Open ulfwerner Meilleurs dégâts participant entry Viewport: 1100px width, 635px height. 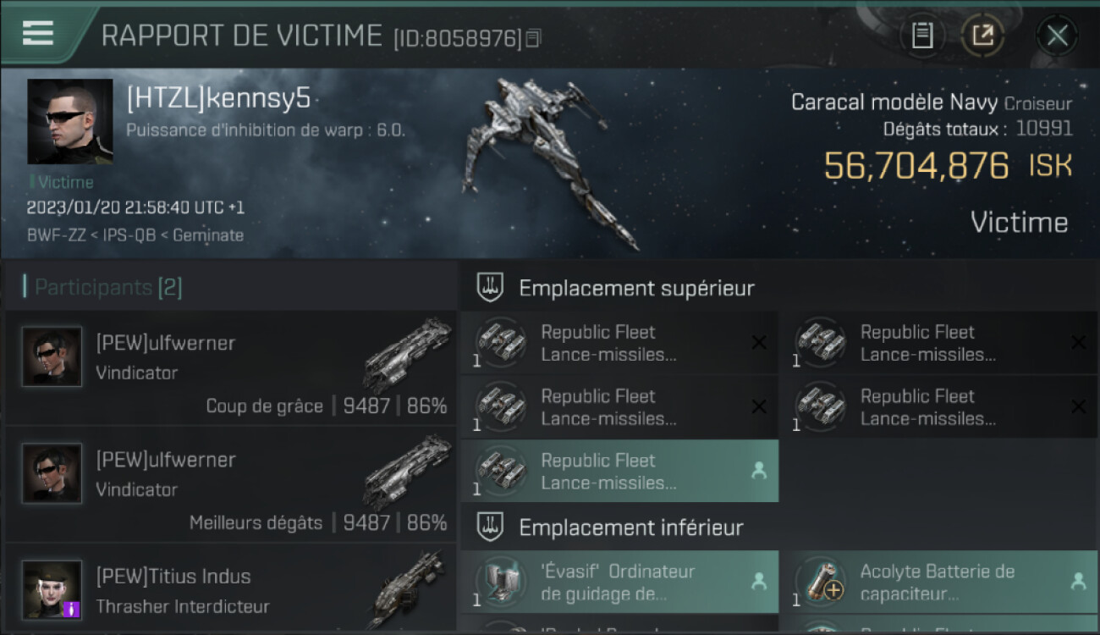point(230,484)
